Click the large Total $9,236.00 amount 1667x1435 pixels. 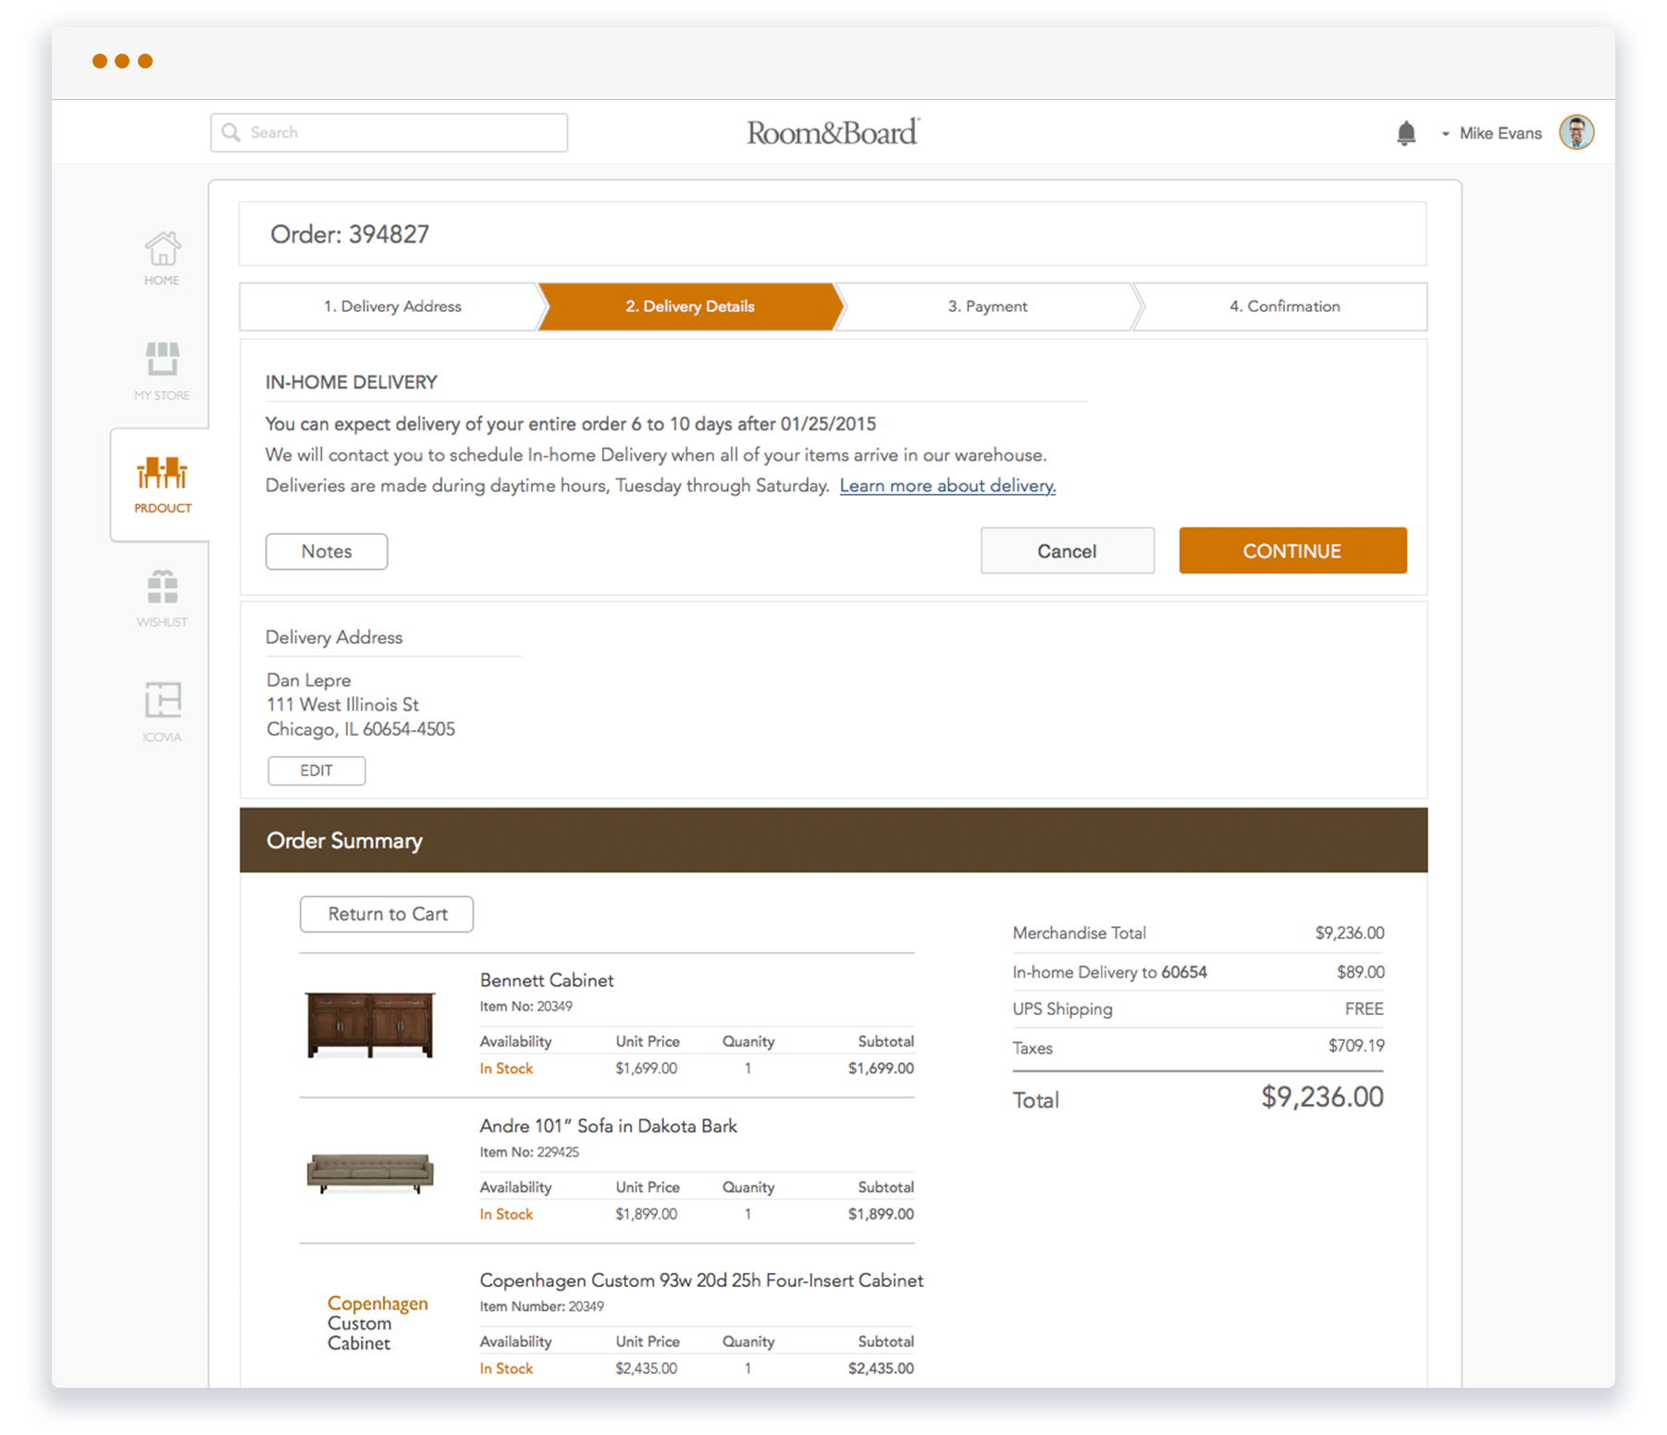point(1322,1098)
